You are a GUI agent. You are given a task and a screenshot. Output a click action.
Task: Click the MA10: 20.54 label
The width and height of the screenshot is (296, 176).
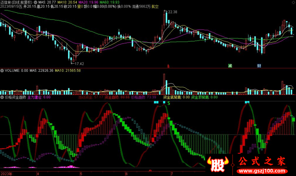click(x=67, y=3)
